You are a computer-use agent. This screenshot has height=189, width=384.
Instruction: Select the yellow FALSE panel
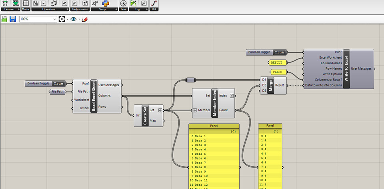click(x=278, y=72)
